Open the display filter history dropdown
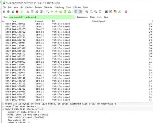Image resolution: width=153 pixels, height=123 pixels. tap(75, 17)
